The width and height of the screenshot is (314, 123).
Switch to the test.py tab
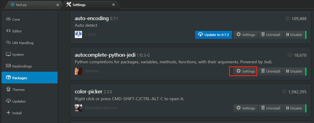pos(21,5)
